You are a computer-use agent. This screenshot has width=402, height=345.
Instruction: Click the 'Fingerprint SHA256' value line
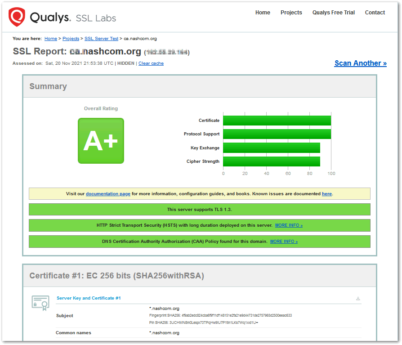pyautogui.click(x=220, y=315)
